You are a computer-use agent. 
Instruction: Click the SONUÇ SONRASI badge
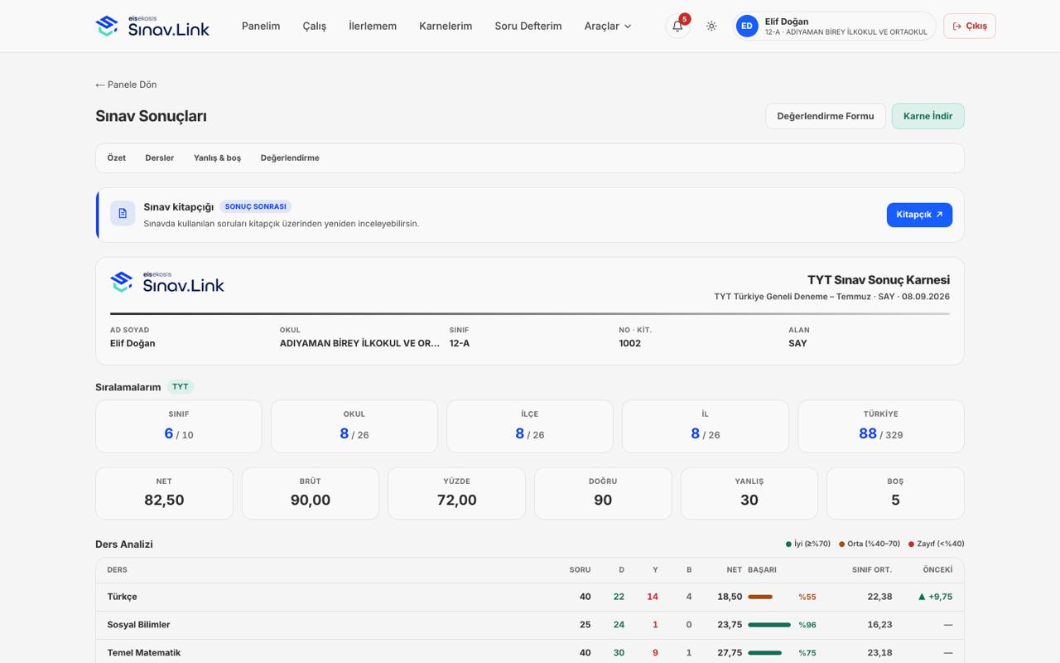coord(255,206)
